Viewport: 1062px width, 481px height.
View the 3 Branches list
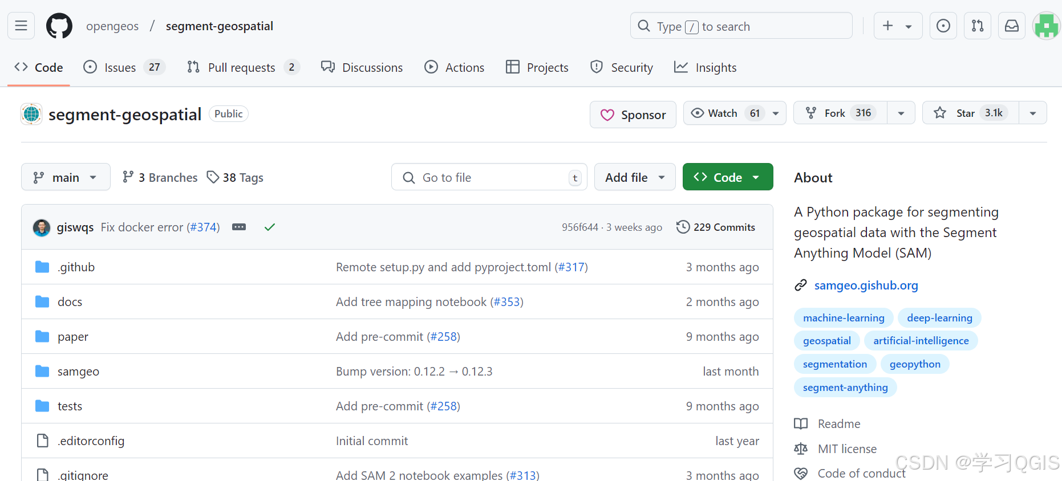tap(160, 177)
